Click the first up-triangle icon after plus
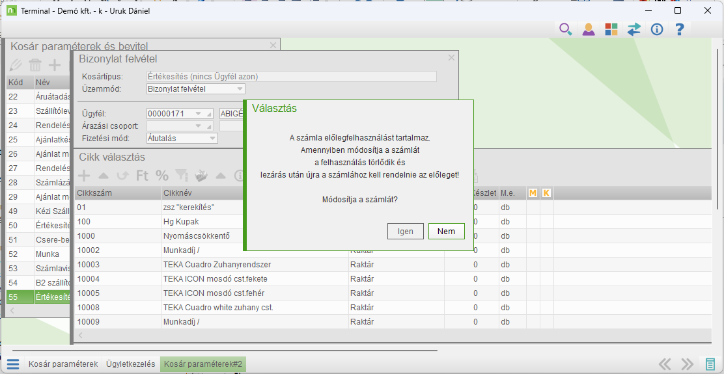The width and height of the screenshot is (724, 374). coord(104,175)
